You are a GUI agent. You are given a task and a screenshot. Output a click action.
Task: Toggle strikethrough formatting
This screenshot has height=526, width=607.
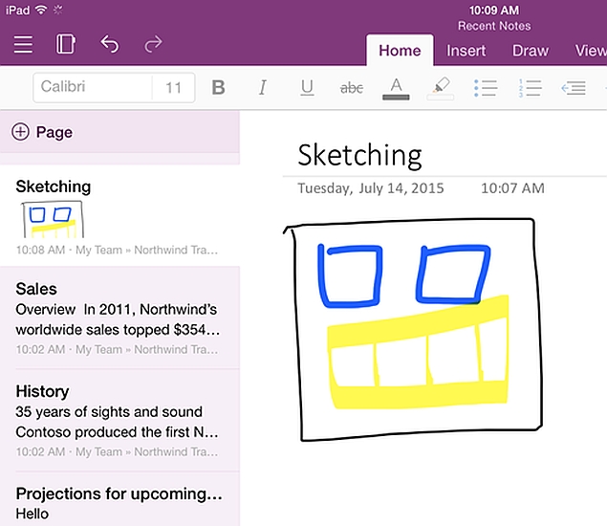352,88
